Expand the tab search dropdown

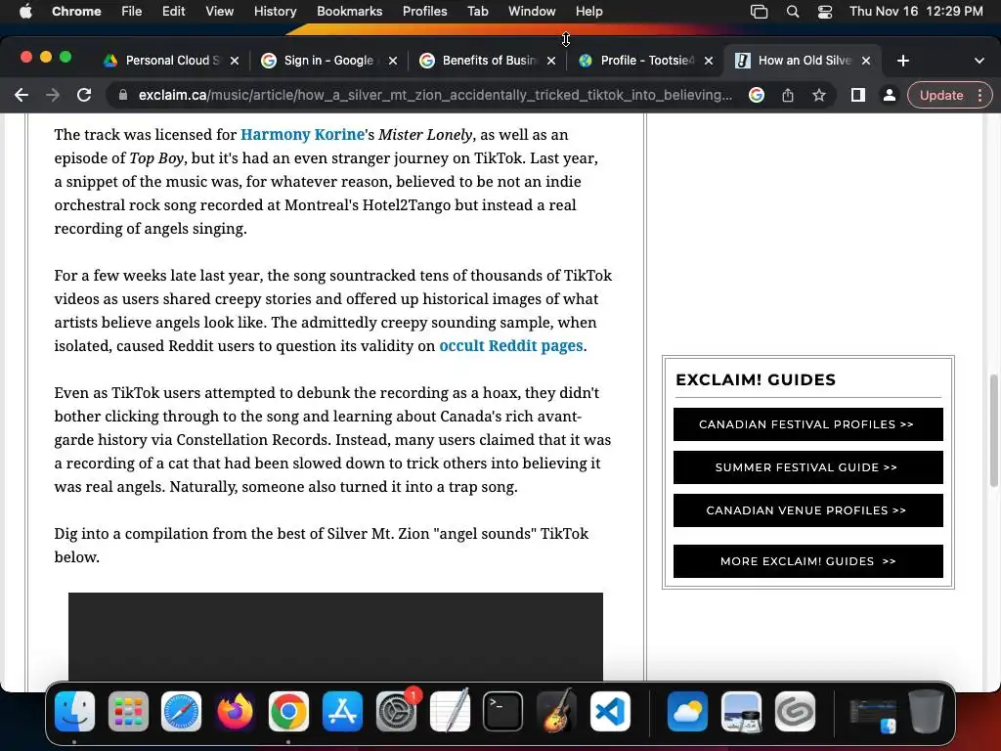979,61
